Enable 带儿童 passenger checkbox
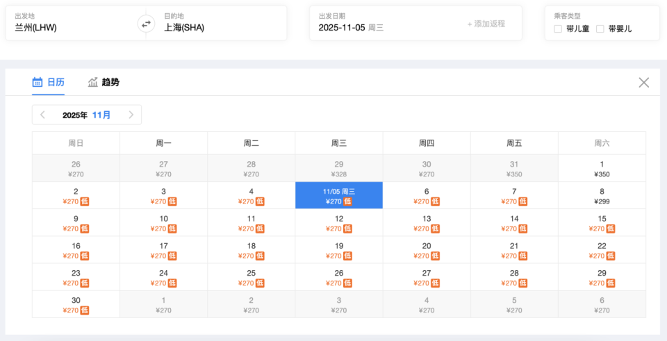 coord(558,29)
